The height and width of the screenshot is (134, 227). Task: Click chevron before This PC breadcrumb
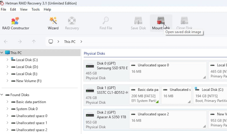pyautogui.click(x=58, y=42)
